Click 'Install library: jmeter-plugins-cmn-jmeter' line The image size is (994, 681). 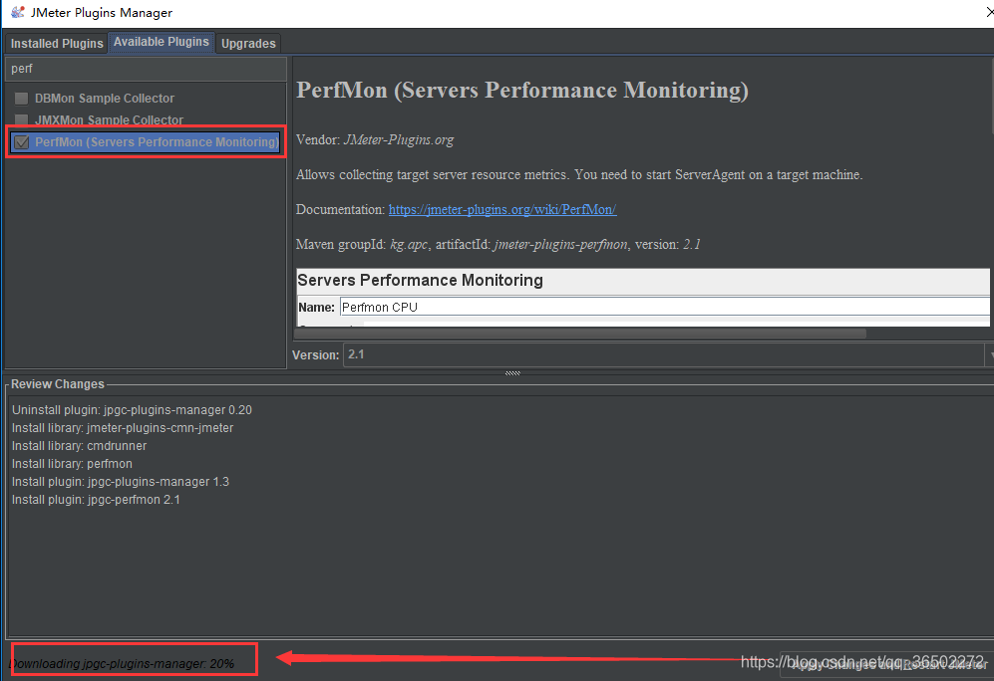[x=123, y=428]
